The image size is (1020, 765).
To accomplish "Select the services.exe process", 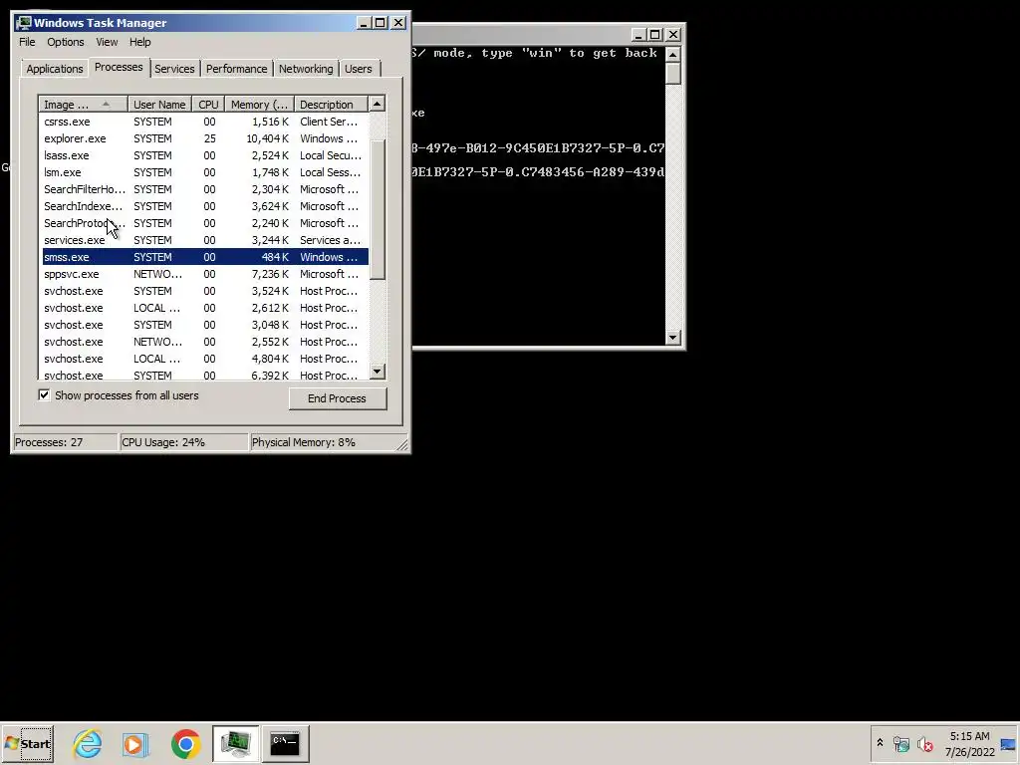I will pos(205,240).
